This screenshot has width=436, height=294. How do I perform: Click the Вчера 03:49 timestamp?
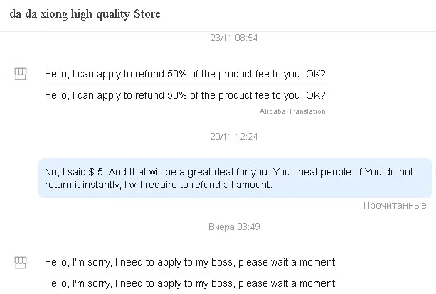point(234,227)
